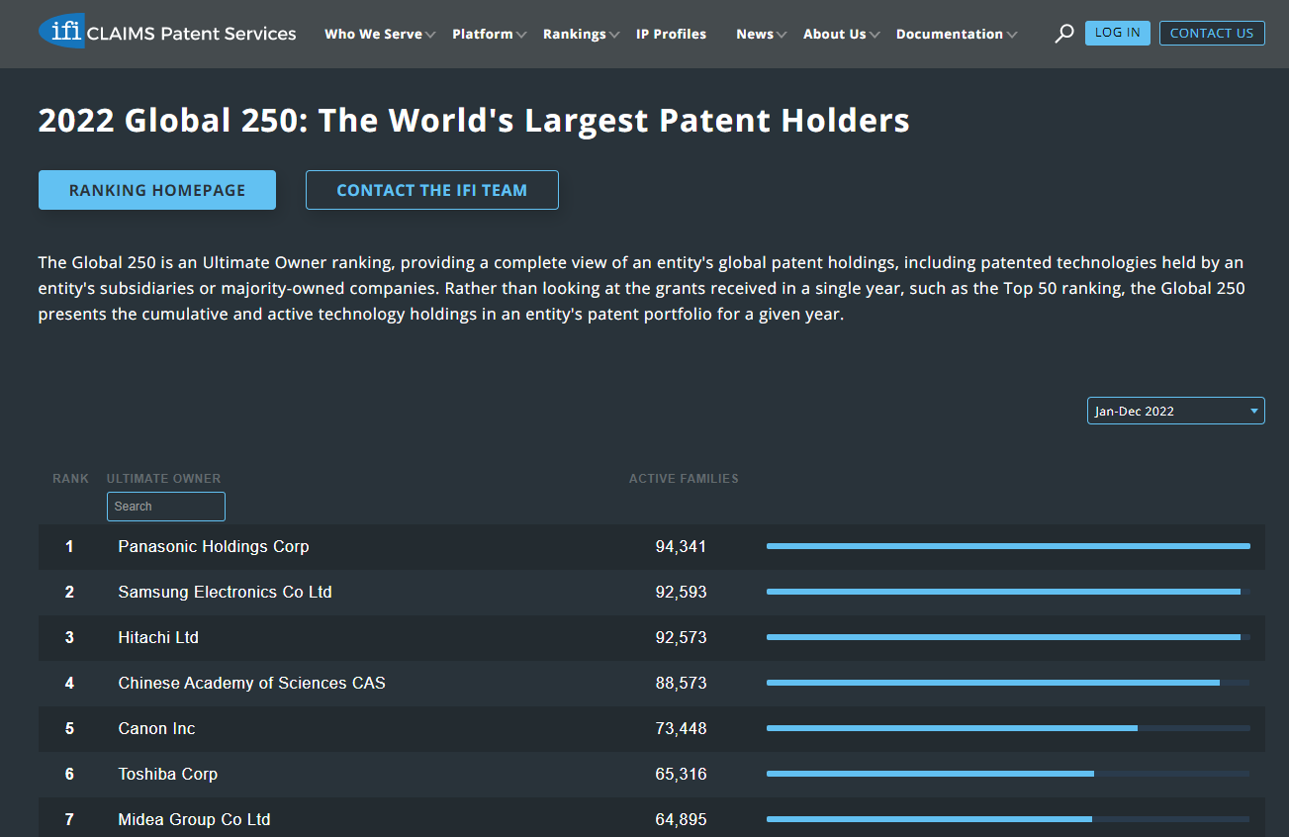Click the RANK column header

(70, 479)
